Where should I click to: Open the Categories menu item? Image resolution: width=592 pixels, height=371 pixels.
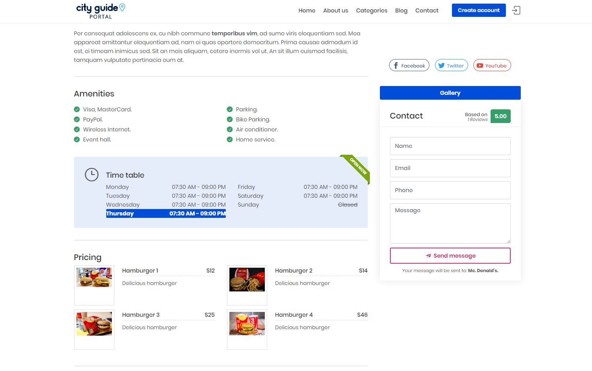click(x=371, y=10)
